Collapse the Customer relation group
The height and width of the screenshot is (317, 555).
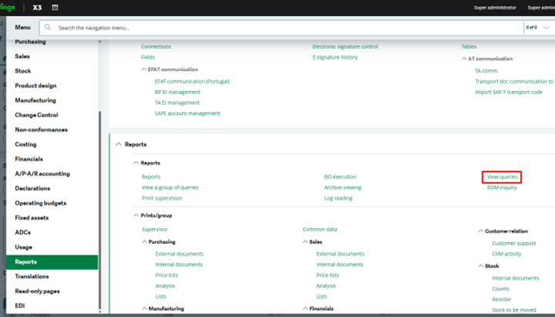pyautogui.click(x=479, y=231)
